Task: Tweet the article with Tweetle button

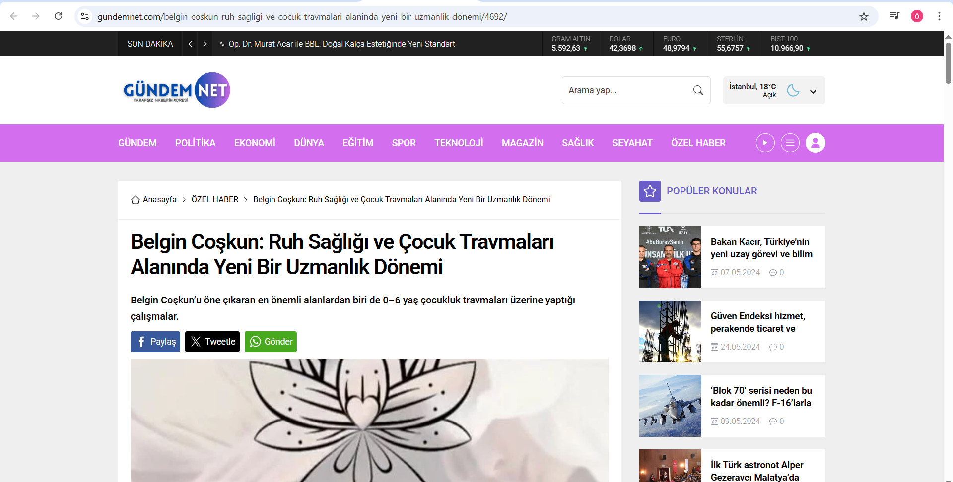Action: pyautogui.click(x=212, y=342)
